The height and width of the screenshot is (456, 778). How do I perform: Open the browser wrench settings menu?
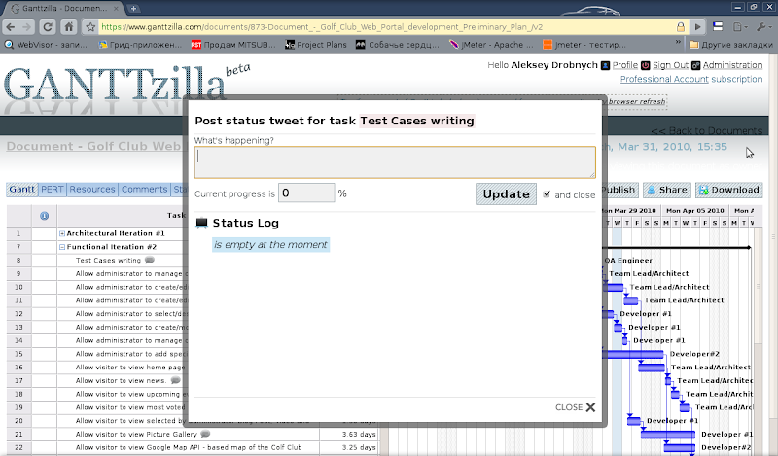[x=762, y=27]
